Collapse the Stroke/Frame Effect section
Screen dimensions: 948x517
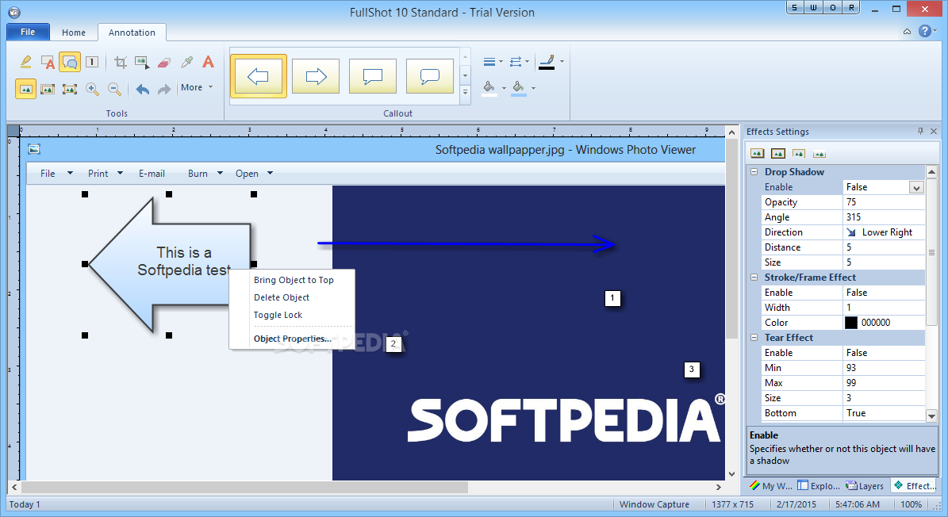(x=754, y=278)
